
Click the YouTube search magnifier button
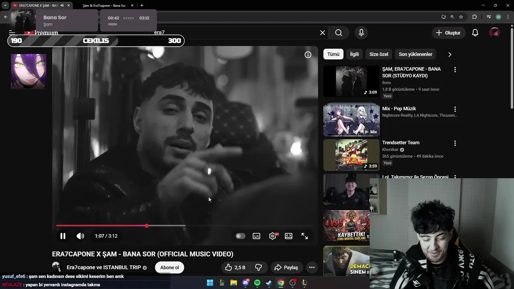pos(339,33)
